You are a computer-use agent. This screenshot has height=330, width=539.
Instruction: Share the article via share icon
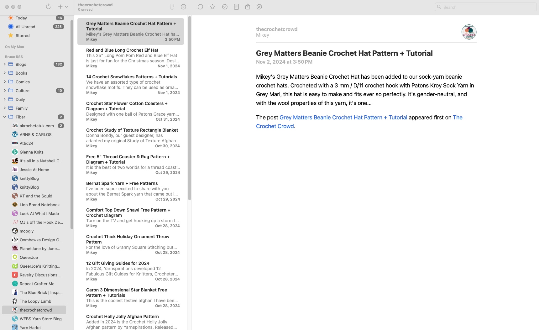click(x=248, y=7)
